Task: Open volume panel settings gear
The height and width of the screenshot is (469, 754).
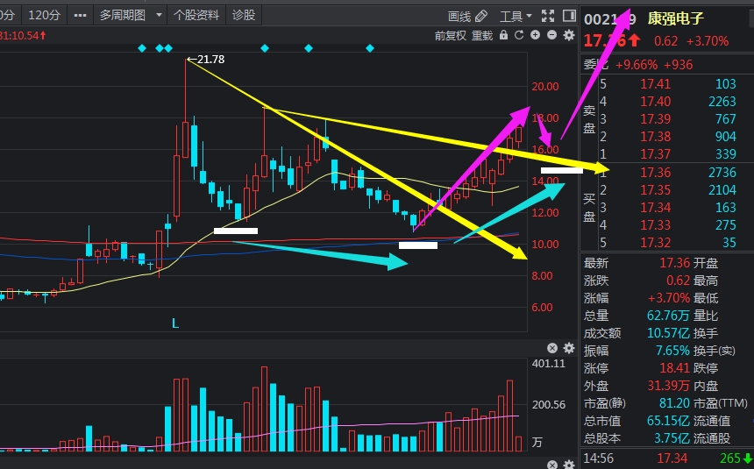Action: (x=568, y=349)
